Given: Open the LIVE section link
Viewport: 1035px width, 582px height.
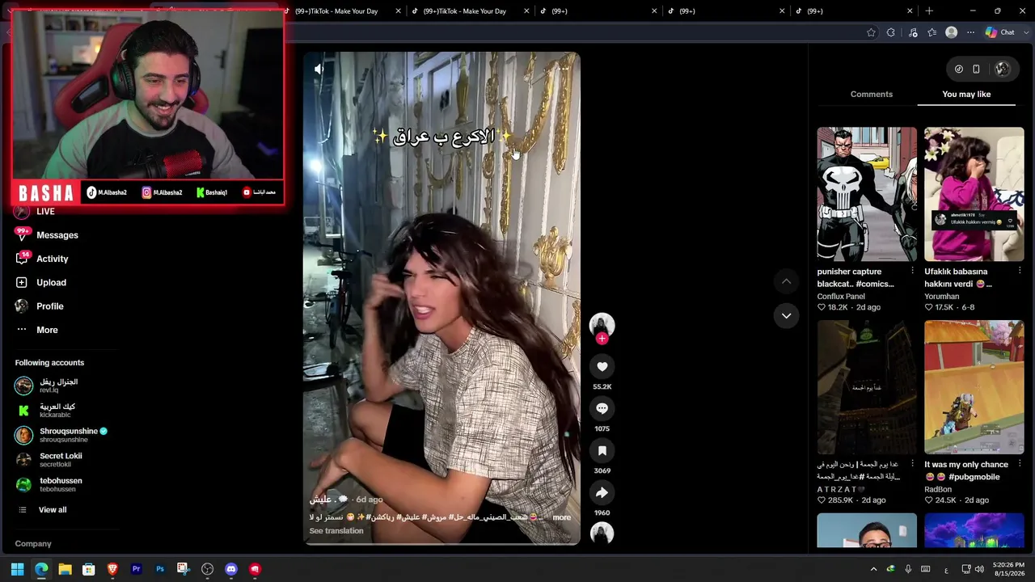Looking at the screenshot, I should [45, 212].
